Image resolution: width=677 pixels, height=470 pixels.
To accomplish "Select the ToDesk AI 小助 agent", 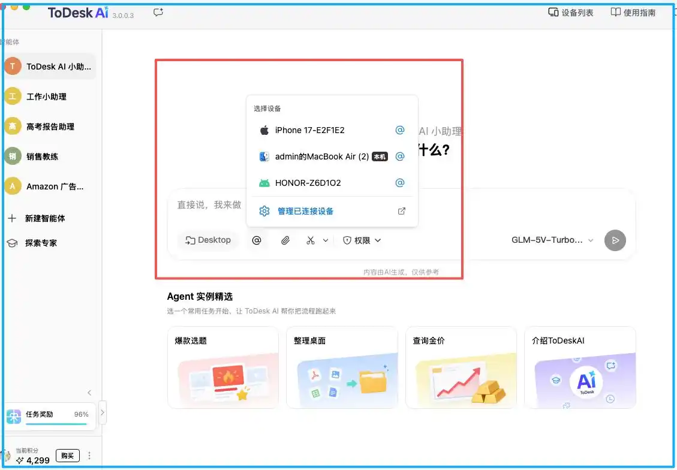I will (50, 66).
